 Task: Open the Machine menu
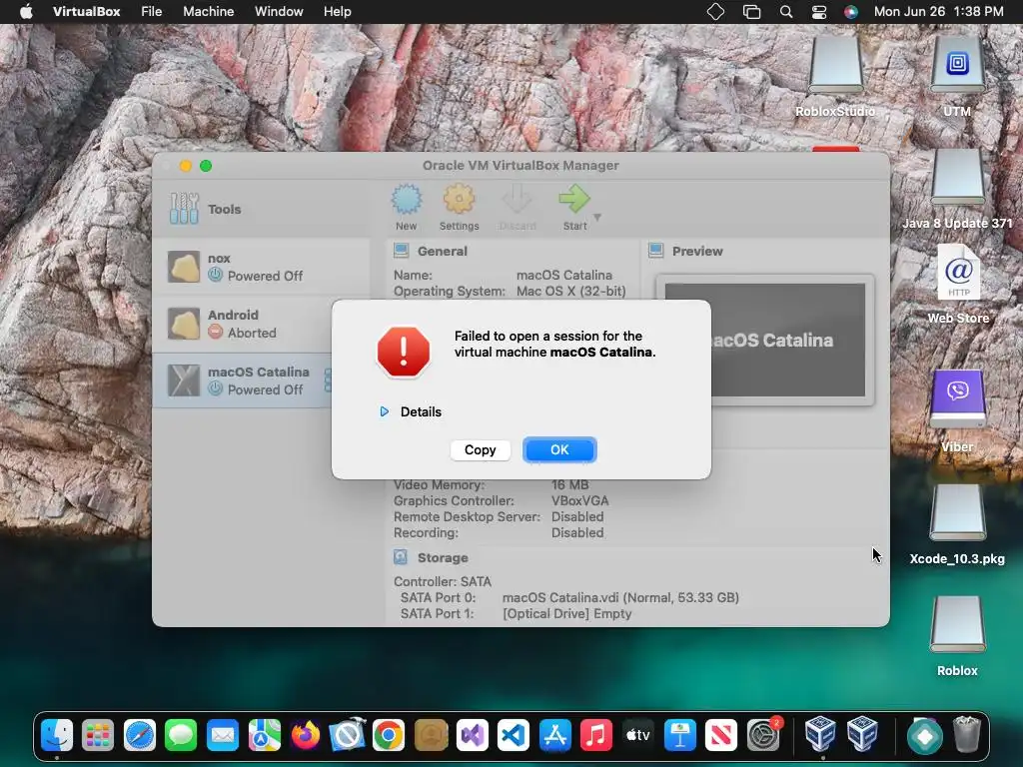tap(208, 12)
